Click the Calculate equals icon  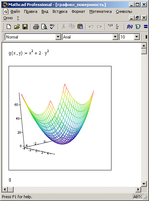(146, 27)
